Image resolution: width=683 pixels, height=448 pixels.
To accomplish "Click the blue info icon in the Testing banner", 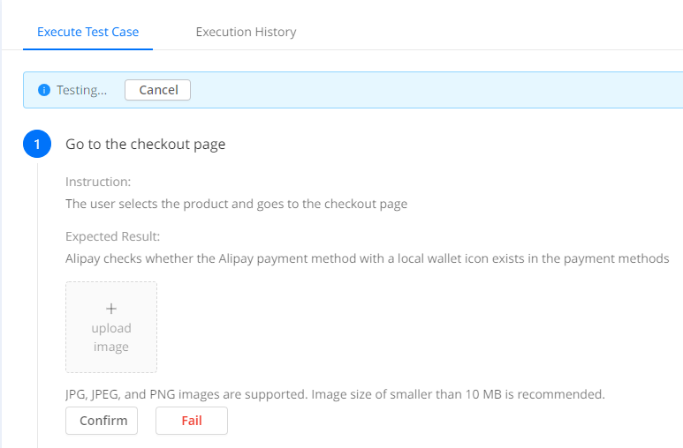I will (x=44, y=90).
